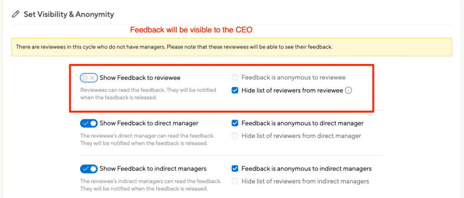Check Hide list of reviewers from direct manager
The height and width of the screenshot is (198, 464).
235,136
